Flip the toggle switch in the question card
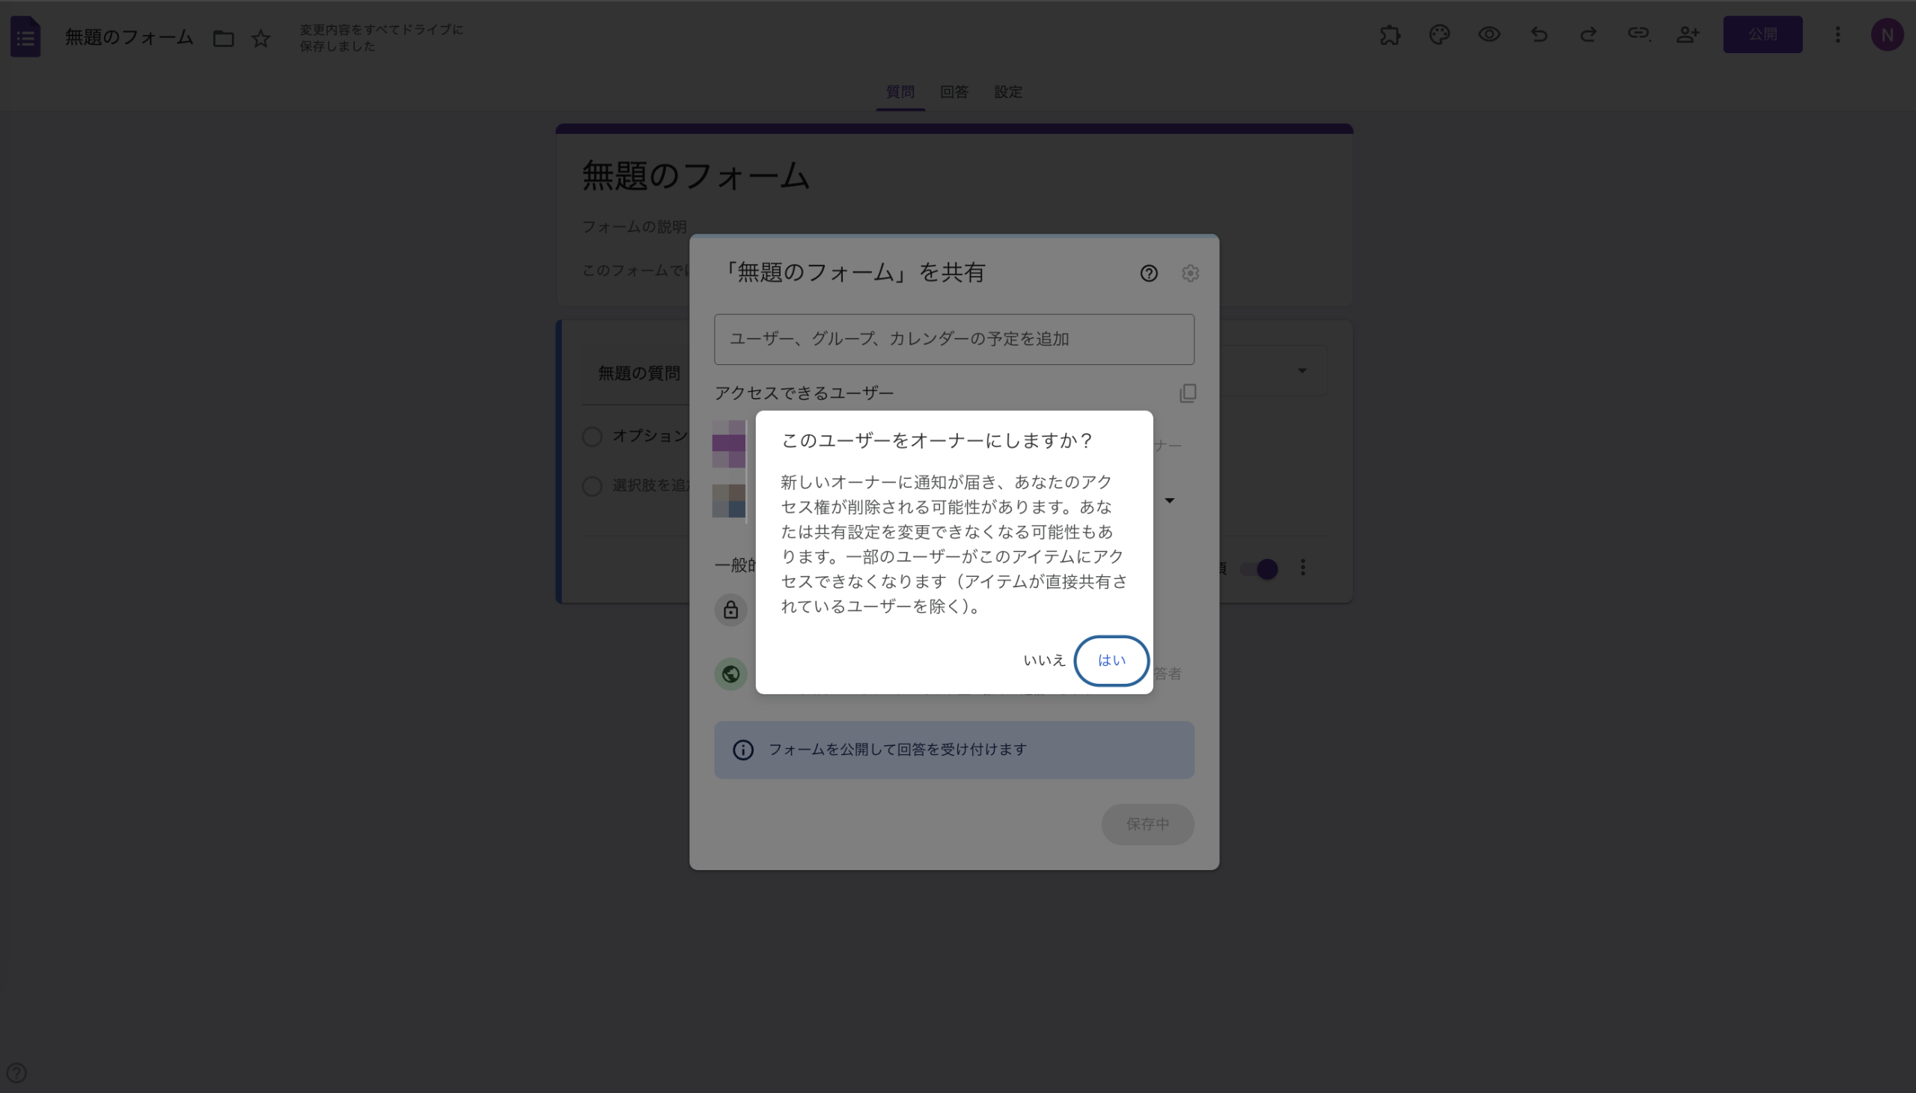The width and height of the screenshot is (1916, 1093). coord(1261,569)
